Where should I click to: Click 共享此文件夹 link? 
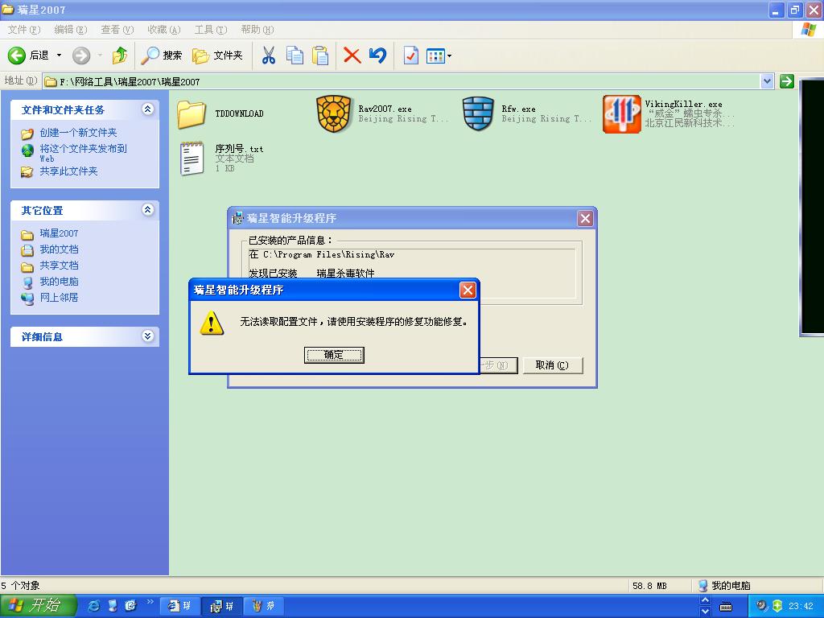click(x=69, y=171)
